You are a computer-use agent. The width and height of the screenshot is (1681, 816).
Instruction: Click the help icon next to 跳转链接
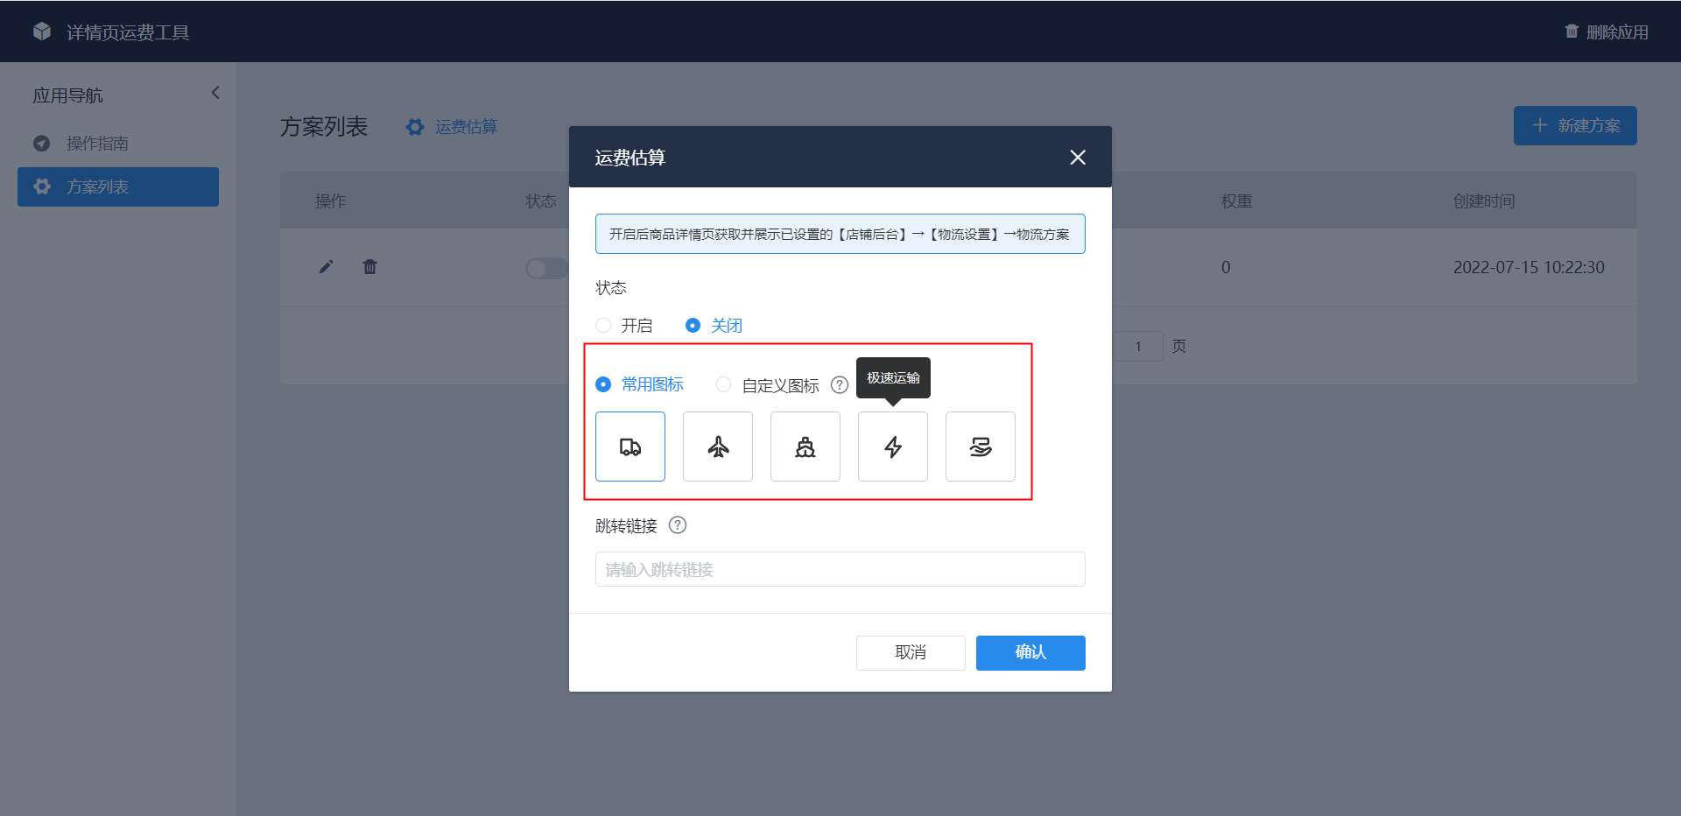click(678, 525)
